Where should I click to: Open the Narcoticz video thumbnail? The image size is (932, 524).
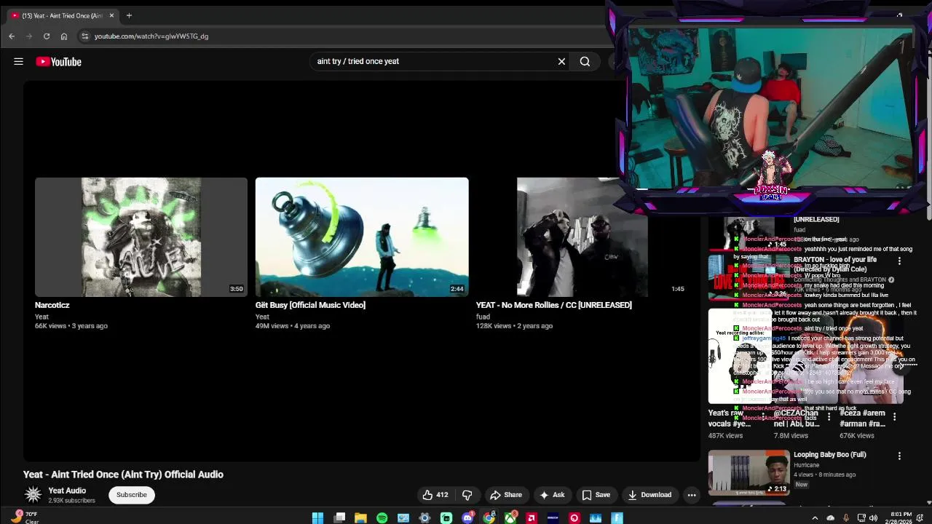[x=141, y=237]
